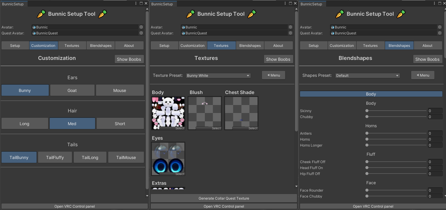Click the Eyes texture thumbnail
Image resolution: width=446 pixels, height=210 pixels.
[168, 159]
